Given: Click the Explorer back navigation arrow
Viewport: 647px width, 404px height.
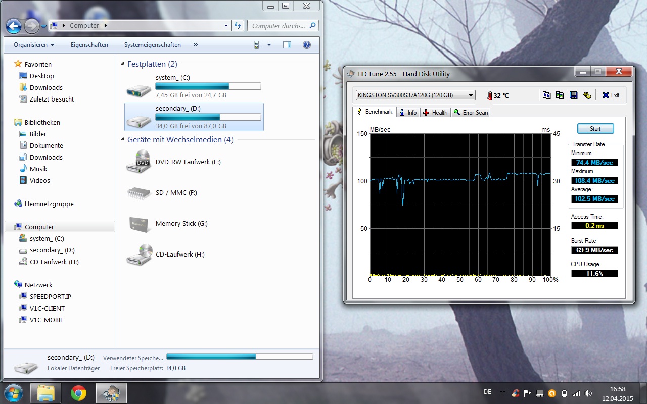Looking at the screenshot, I should click(14, 26).
